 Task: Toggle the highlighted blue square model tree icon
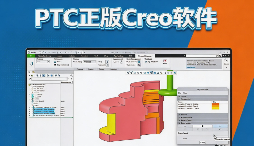[44, 76]
